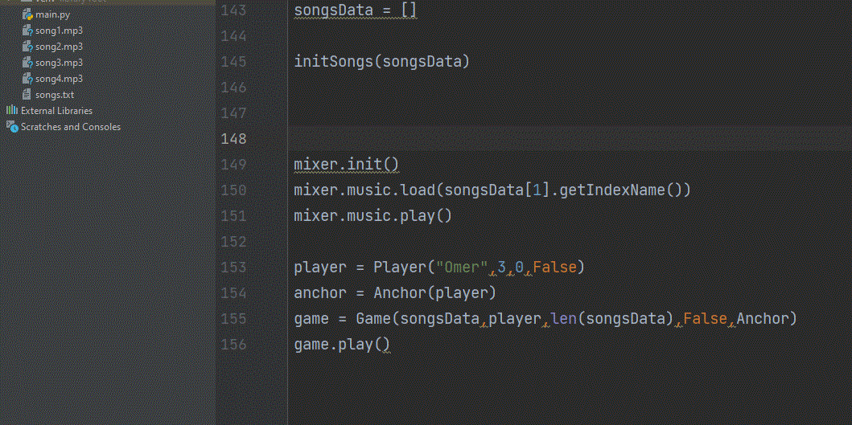This screenshot has height=425, width=852.
Task: Click the song3.mp3 file icon
Action: tap(27, 63)
